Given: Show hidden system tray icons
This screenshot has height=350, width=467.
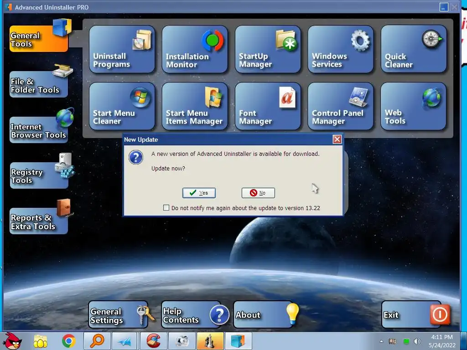Looking at the screenshot, I should (381, 341).
